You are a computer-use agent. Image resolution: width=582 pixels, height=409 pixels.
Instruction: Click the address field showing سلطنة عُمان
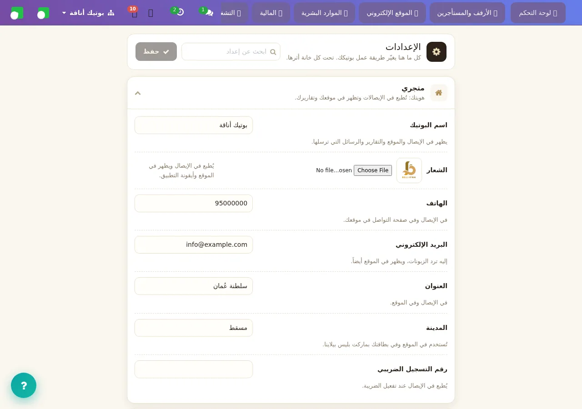point(194,286)
